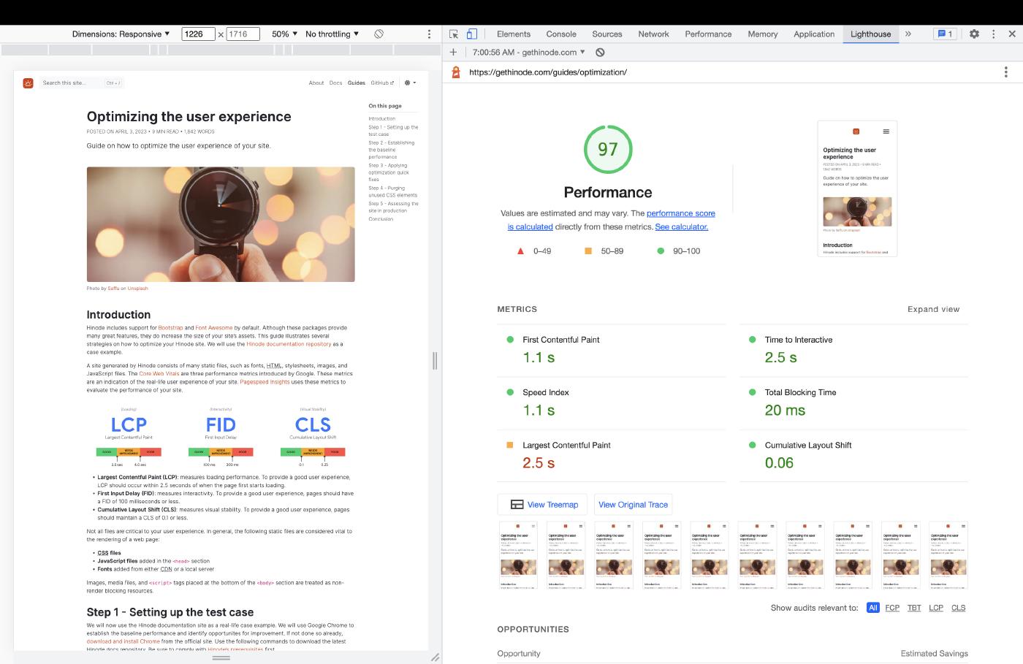Click the plus icon for new report
The image size is (1023, 664).
(453, 53)
